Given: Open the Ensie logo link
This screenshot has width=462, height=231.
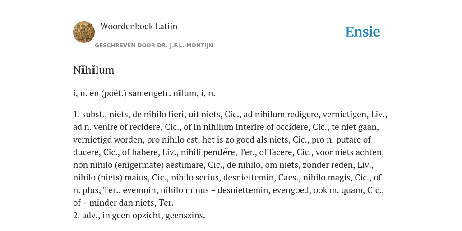Looking at the screenshot, I should pos(363,32).
